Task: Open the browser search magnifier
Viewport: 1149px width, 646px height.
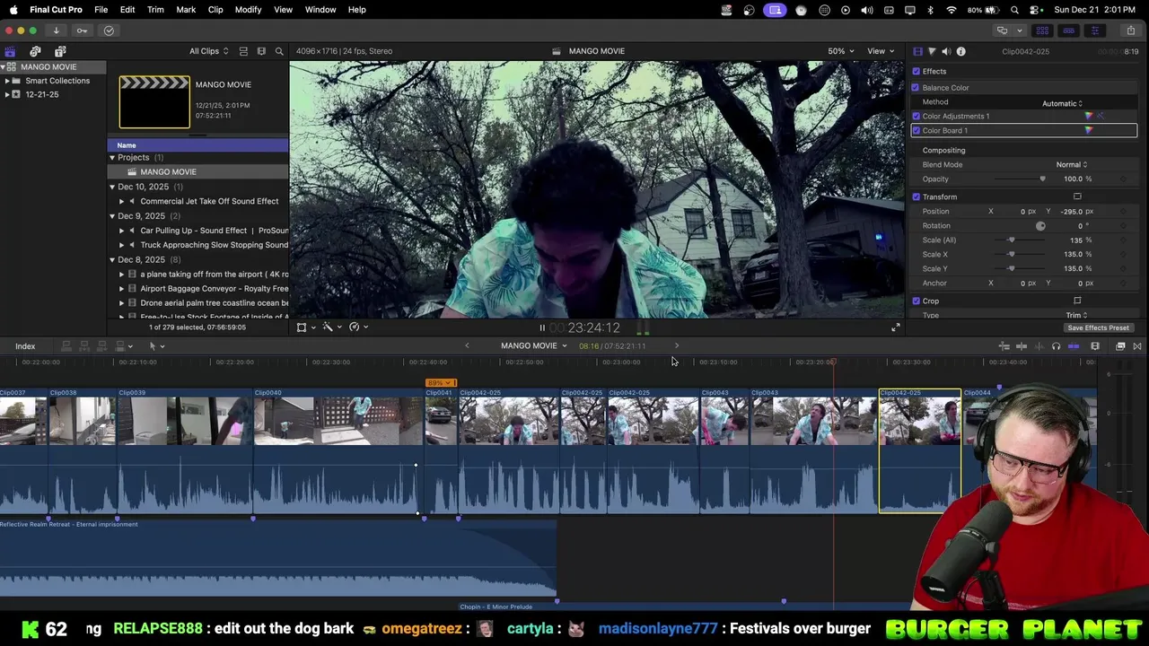Action: click(279, 51)
